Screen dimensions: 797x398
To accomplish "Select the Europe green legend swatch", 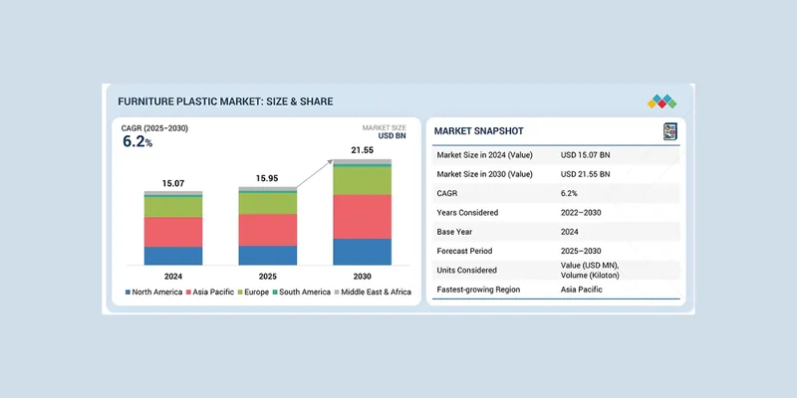I will [239, 292].
